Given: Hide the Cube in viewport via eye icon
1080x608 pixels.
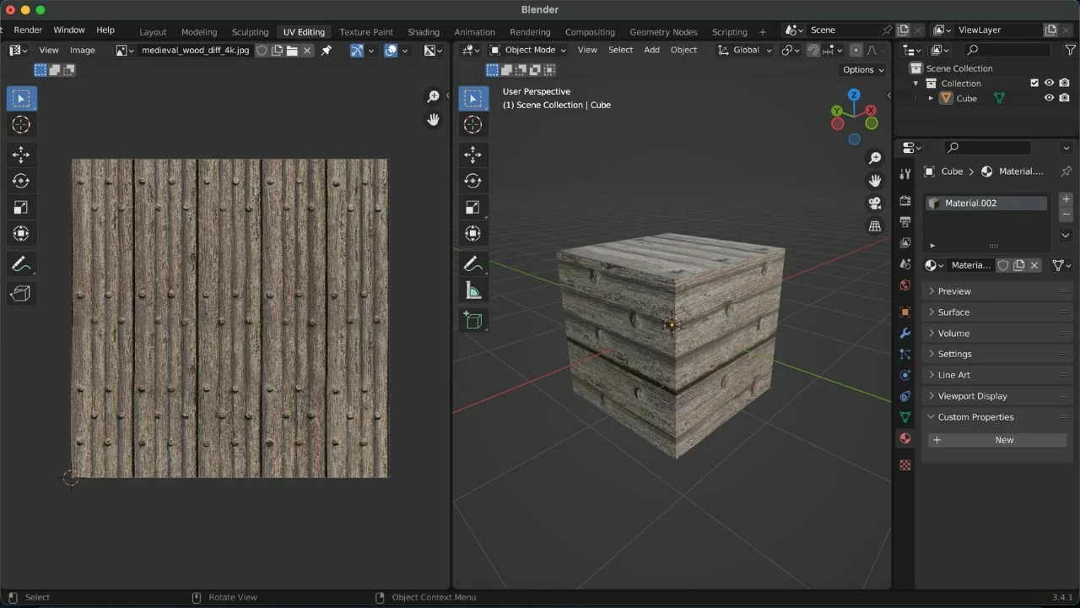Looking at the screenshot, I should point(1050,98).
